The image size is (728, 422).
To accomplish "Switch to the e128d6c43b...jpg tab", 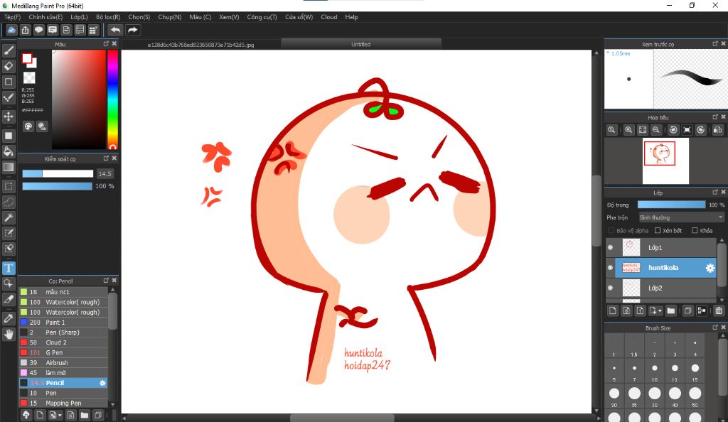I will pyautogui.click(x=200, y=45).
